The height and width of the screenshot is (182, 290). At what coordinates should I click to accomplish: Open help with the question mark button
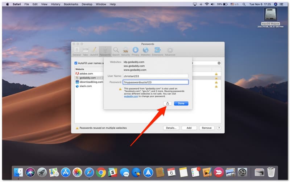219,128
